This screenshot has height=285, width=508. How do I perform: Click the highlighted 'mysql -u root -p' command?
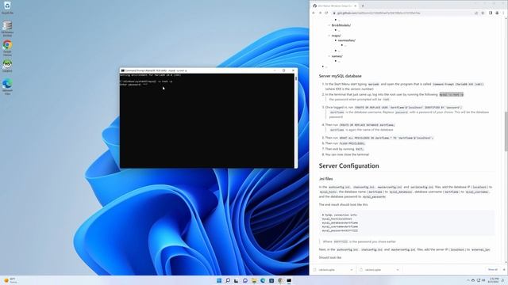pos(452,94)
